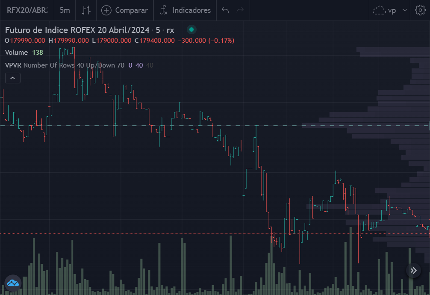Click the cloud icon beside vp
The height and width of the screenshot is (295, 430).
379,10
